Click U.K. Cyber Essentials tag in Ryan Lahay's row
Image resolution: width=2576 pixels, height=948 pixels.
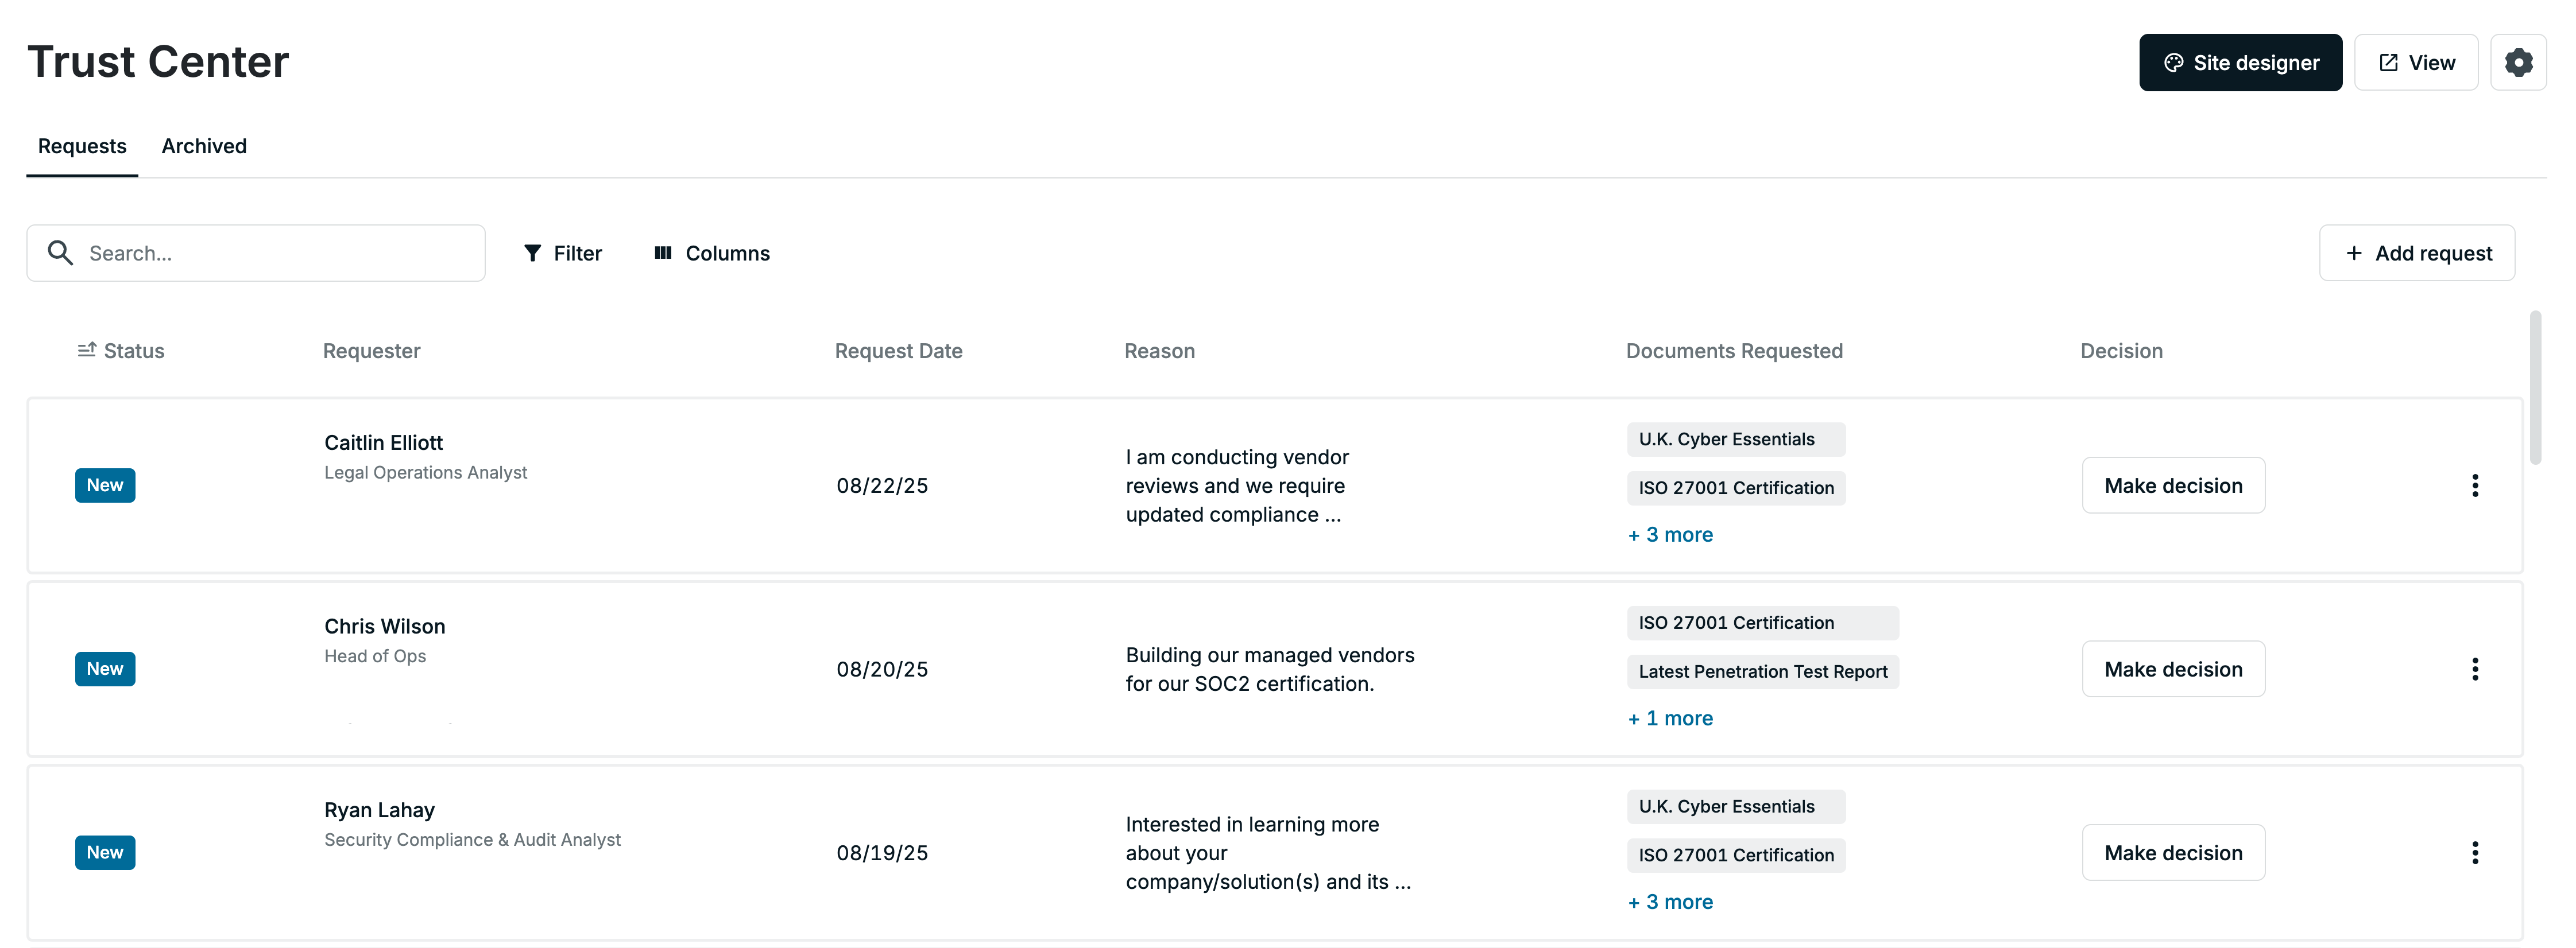(x=1736, y=807)
